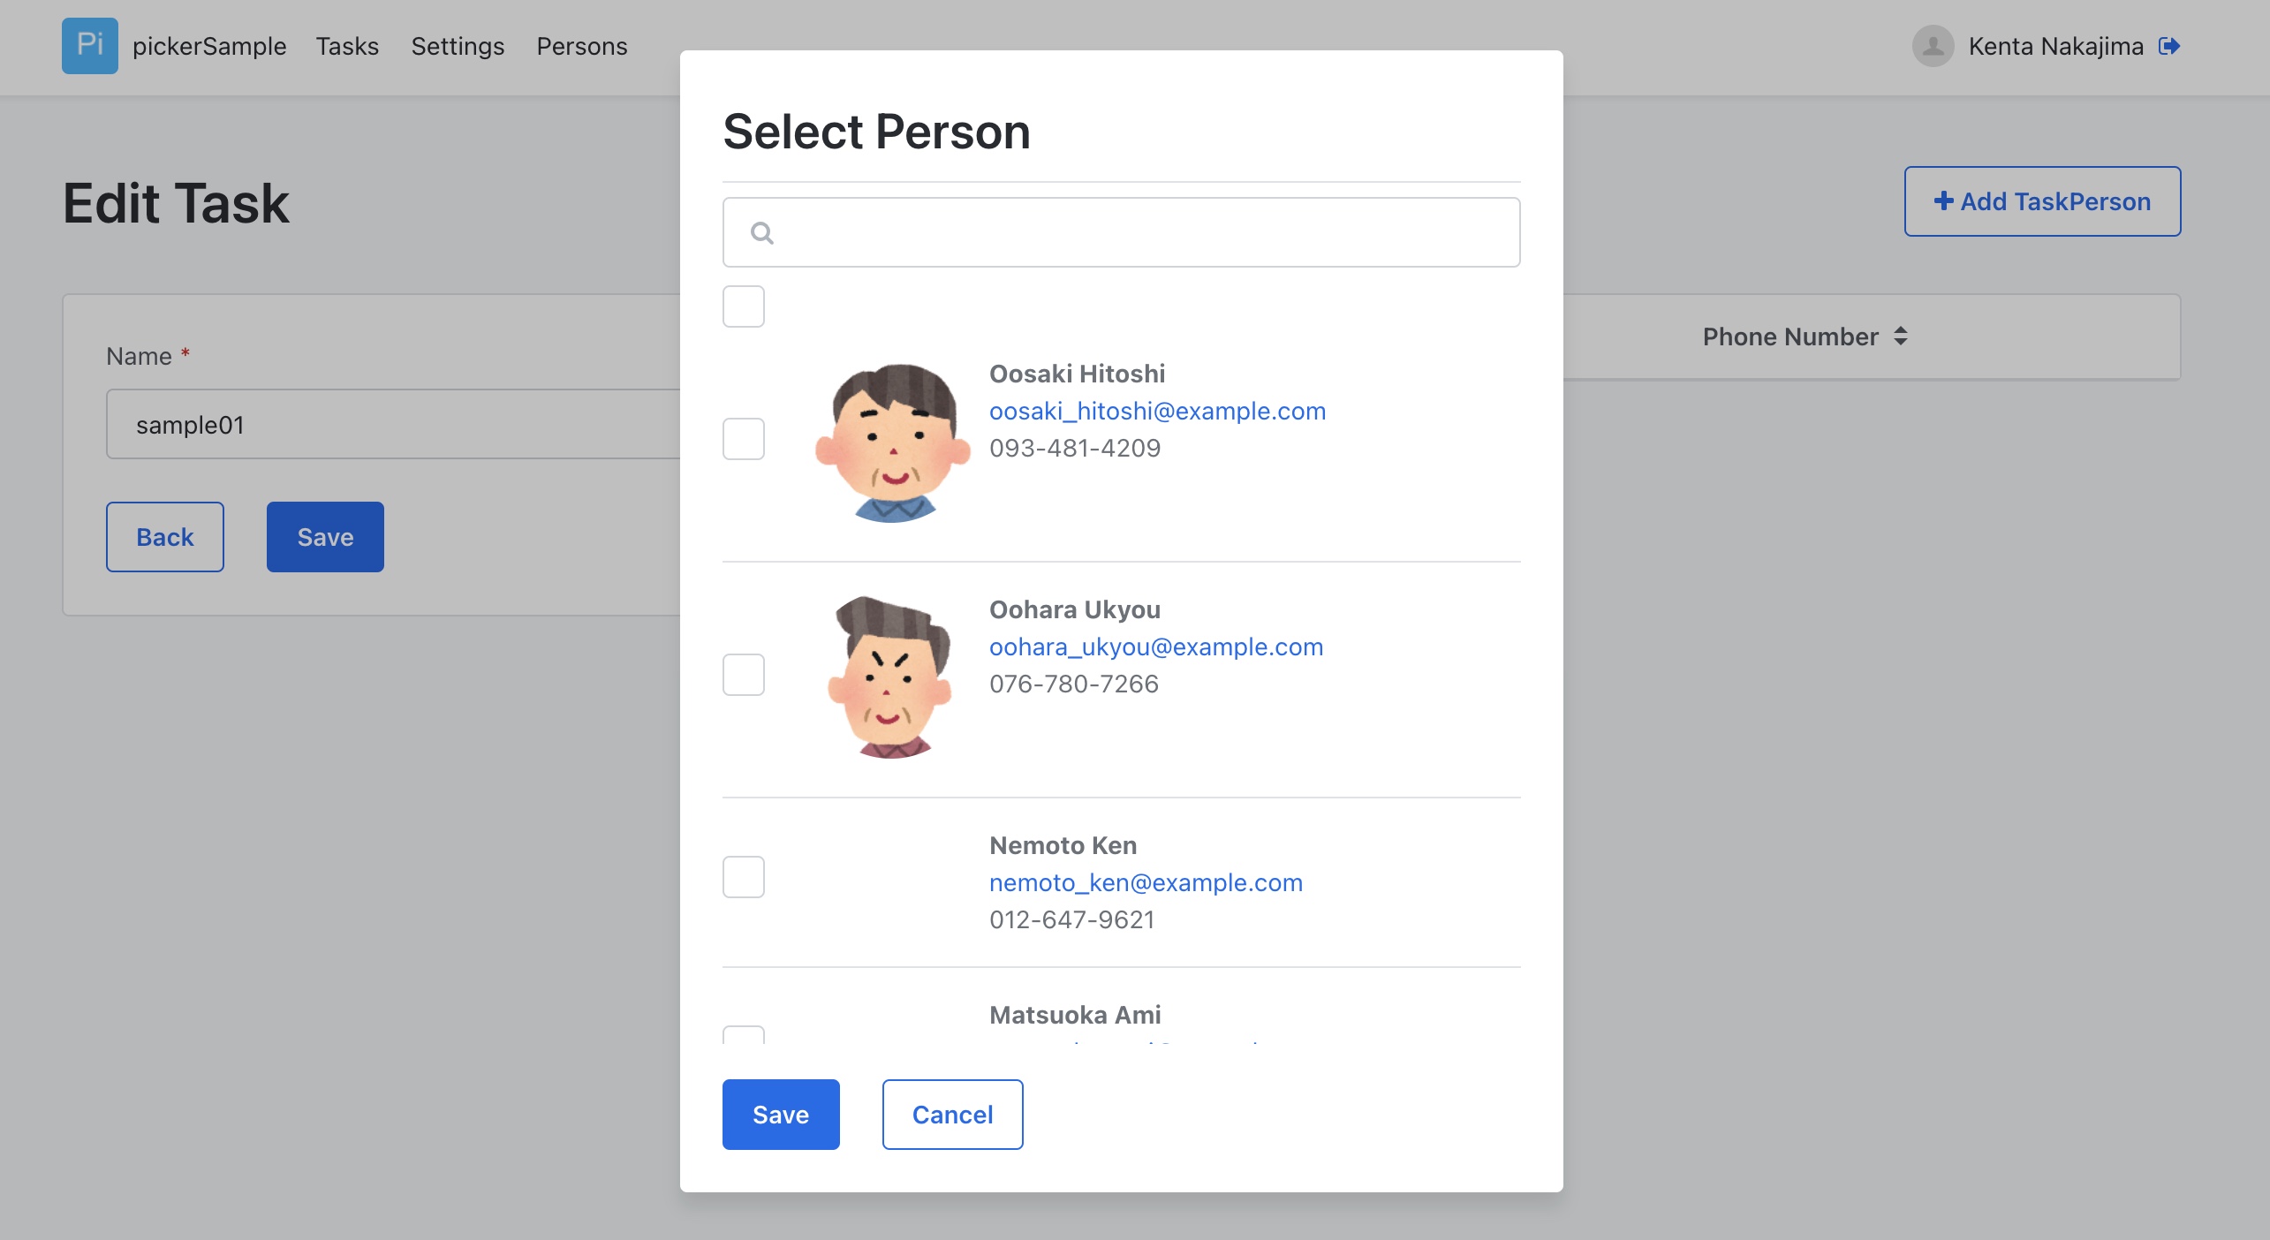
Task: Click the Save button on the Edit Task form
Action: (x=325, y=537)
